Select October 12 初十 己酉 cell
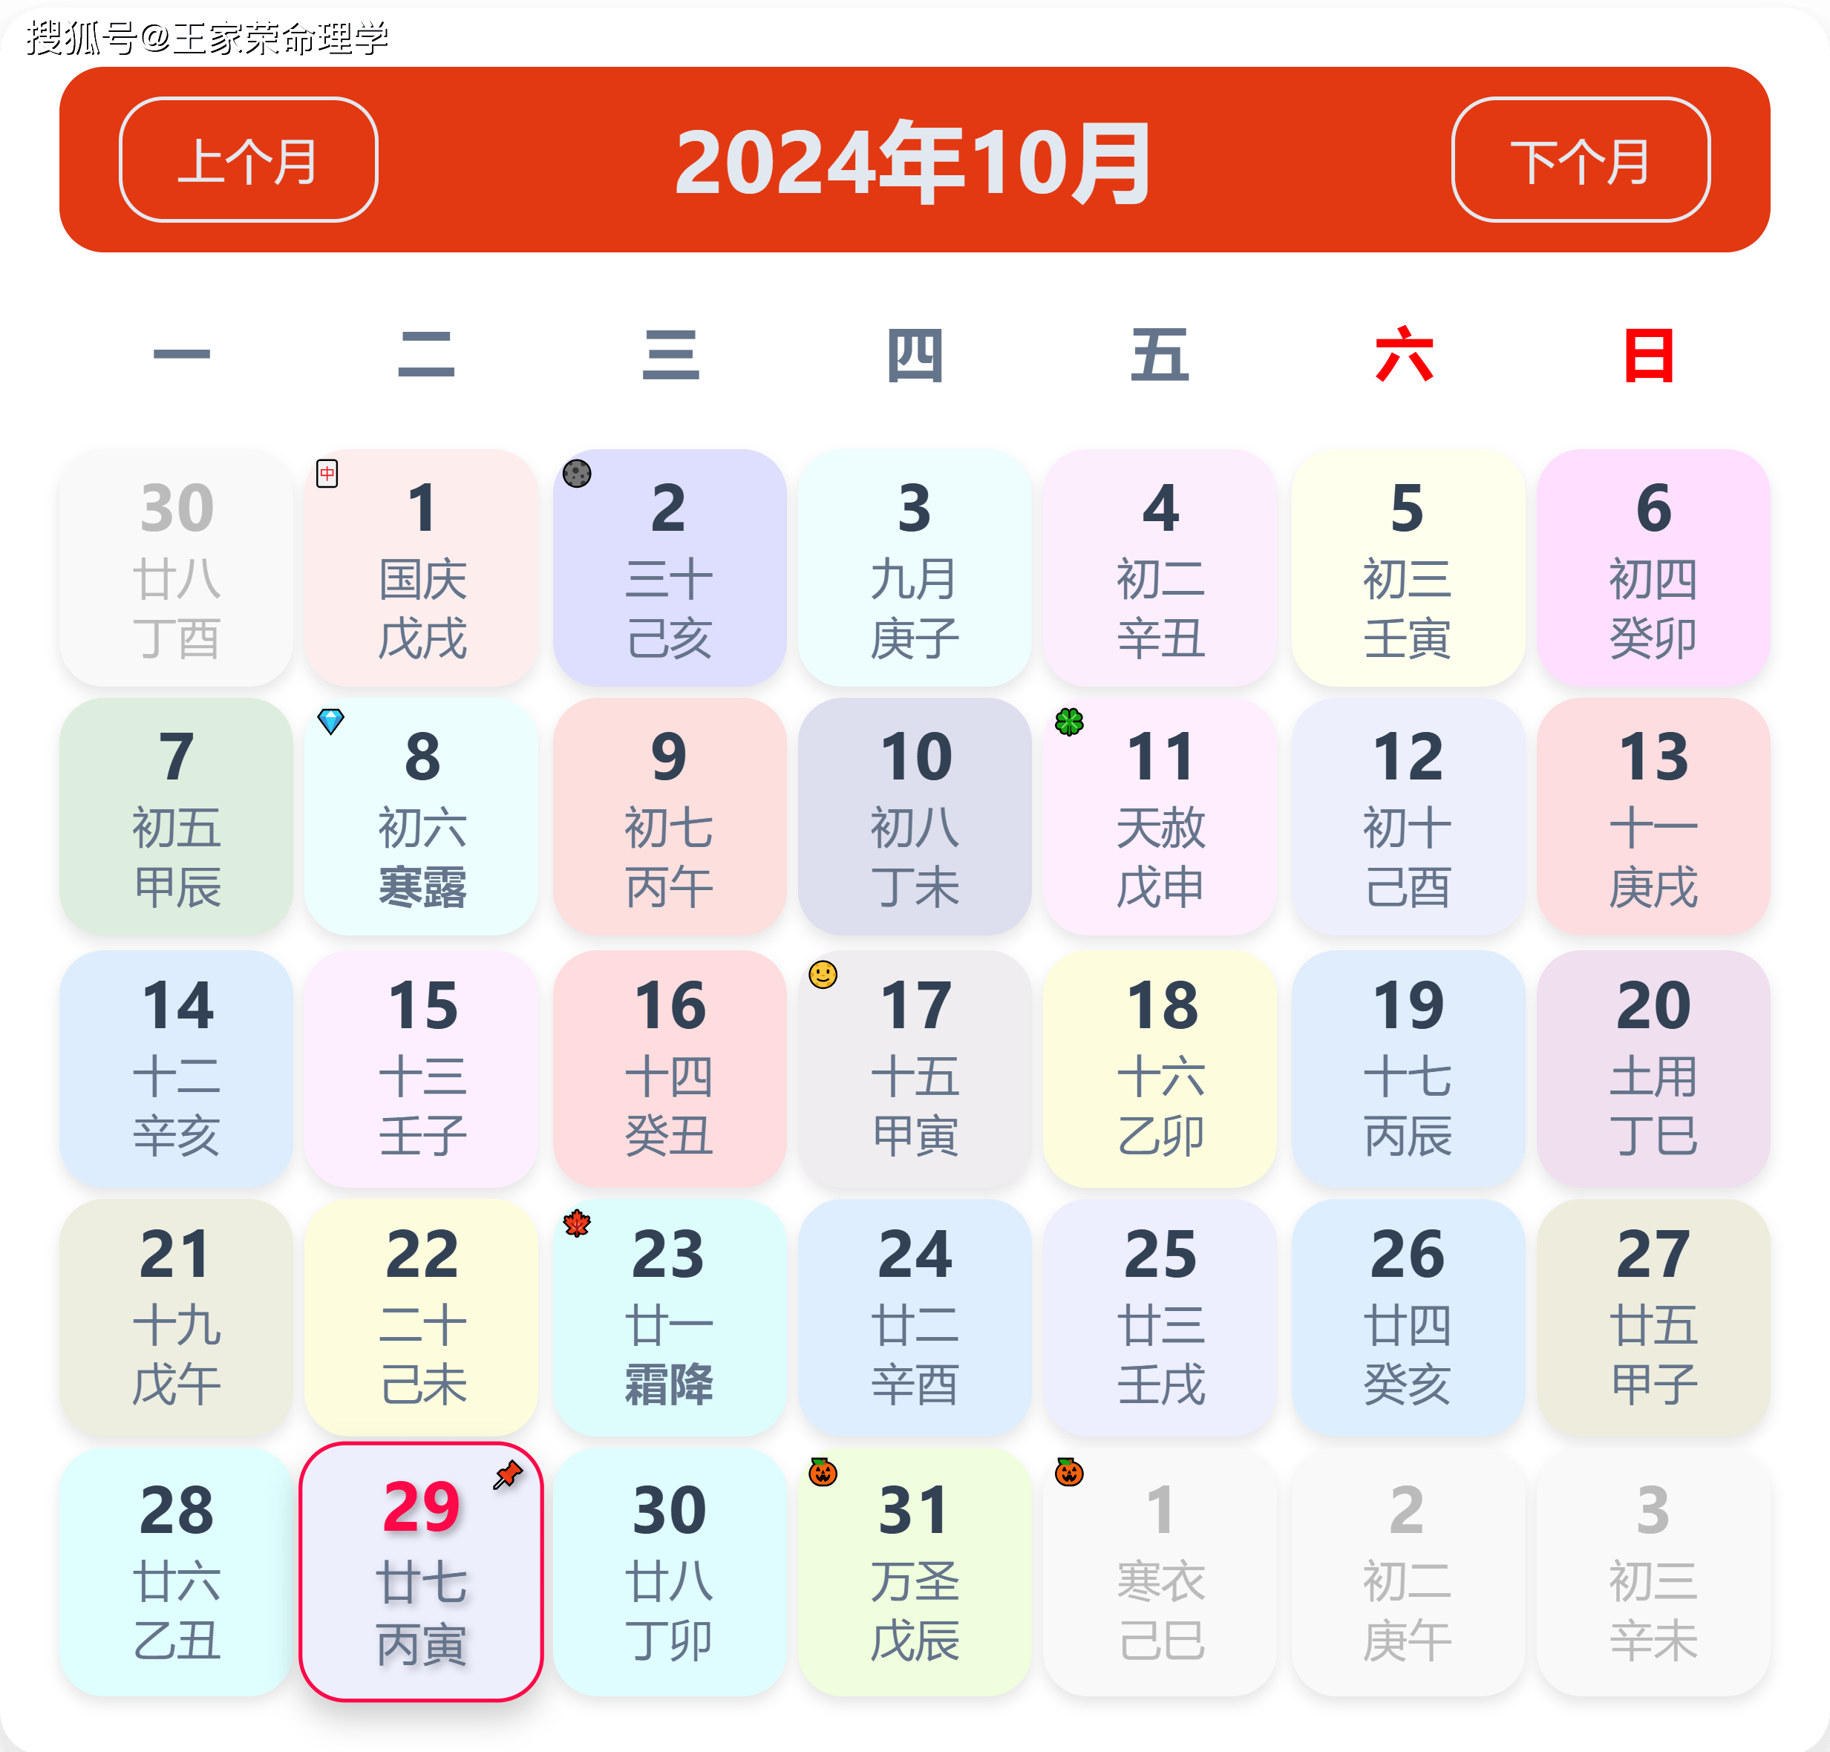Image resolution: width=1830 pixels, height=1752 pixels. point(1408,817)
